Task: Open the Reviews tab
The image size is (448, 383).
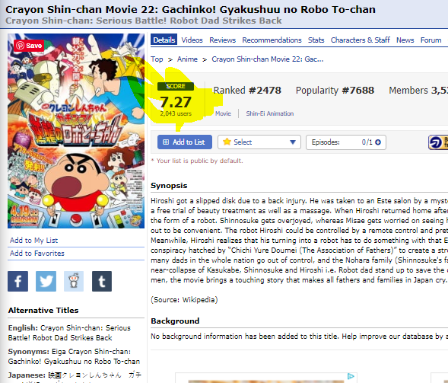Action: click(223, 40)
